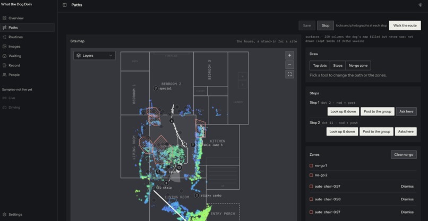Click the 'Stop 1' heading text
Image resolution: width=428 pixels, height=221 pixels.
[x=314, y=103]
